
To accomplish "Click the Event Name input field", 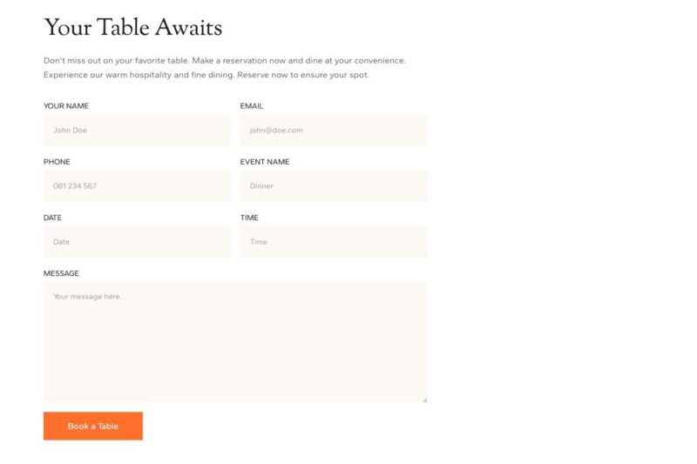I will [x=334, y=185].
